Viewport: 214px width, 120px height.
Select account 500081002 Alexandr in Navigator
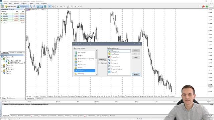tap(17, 63)
